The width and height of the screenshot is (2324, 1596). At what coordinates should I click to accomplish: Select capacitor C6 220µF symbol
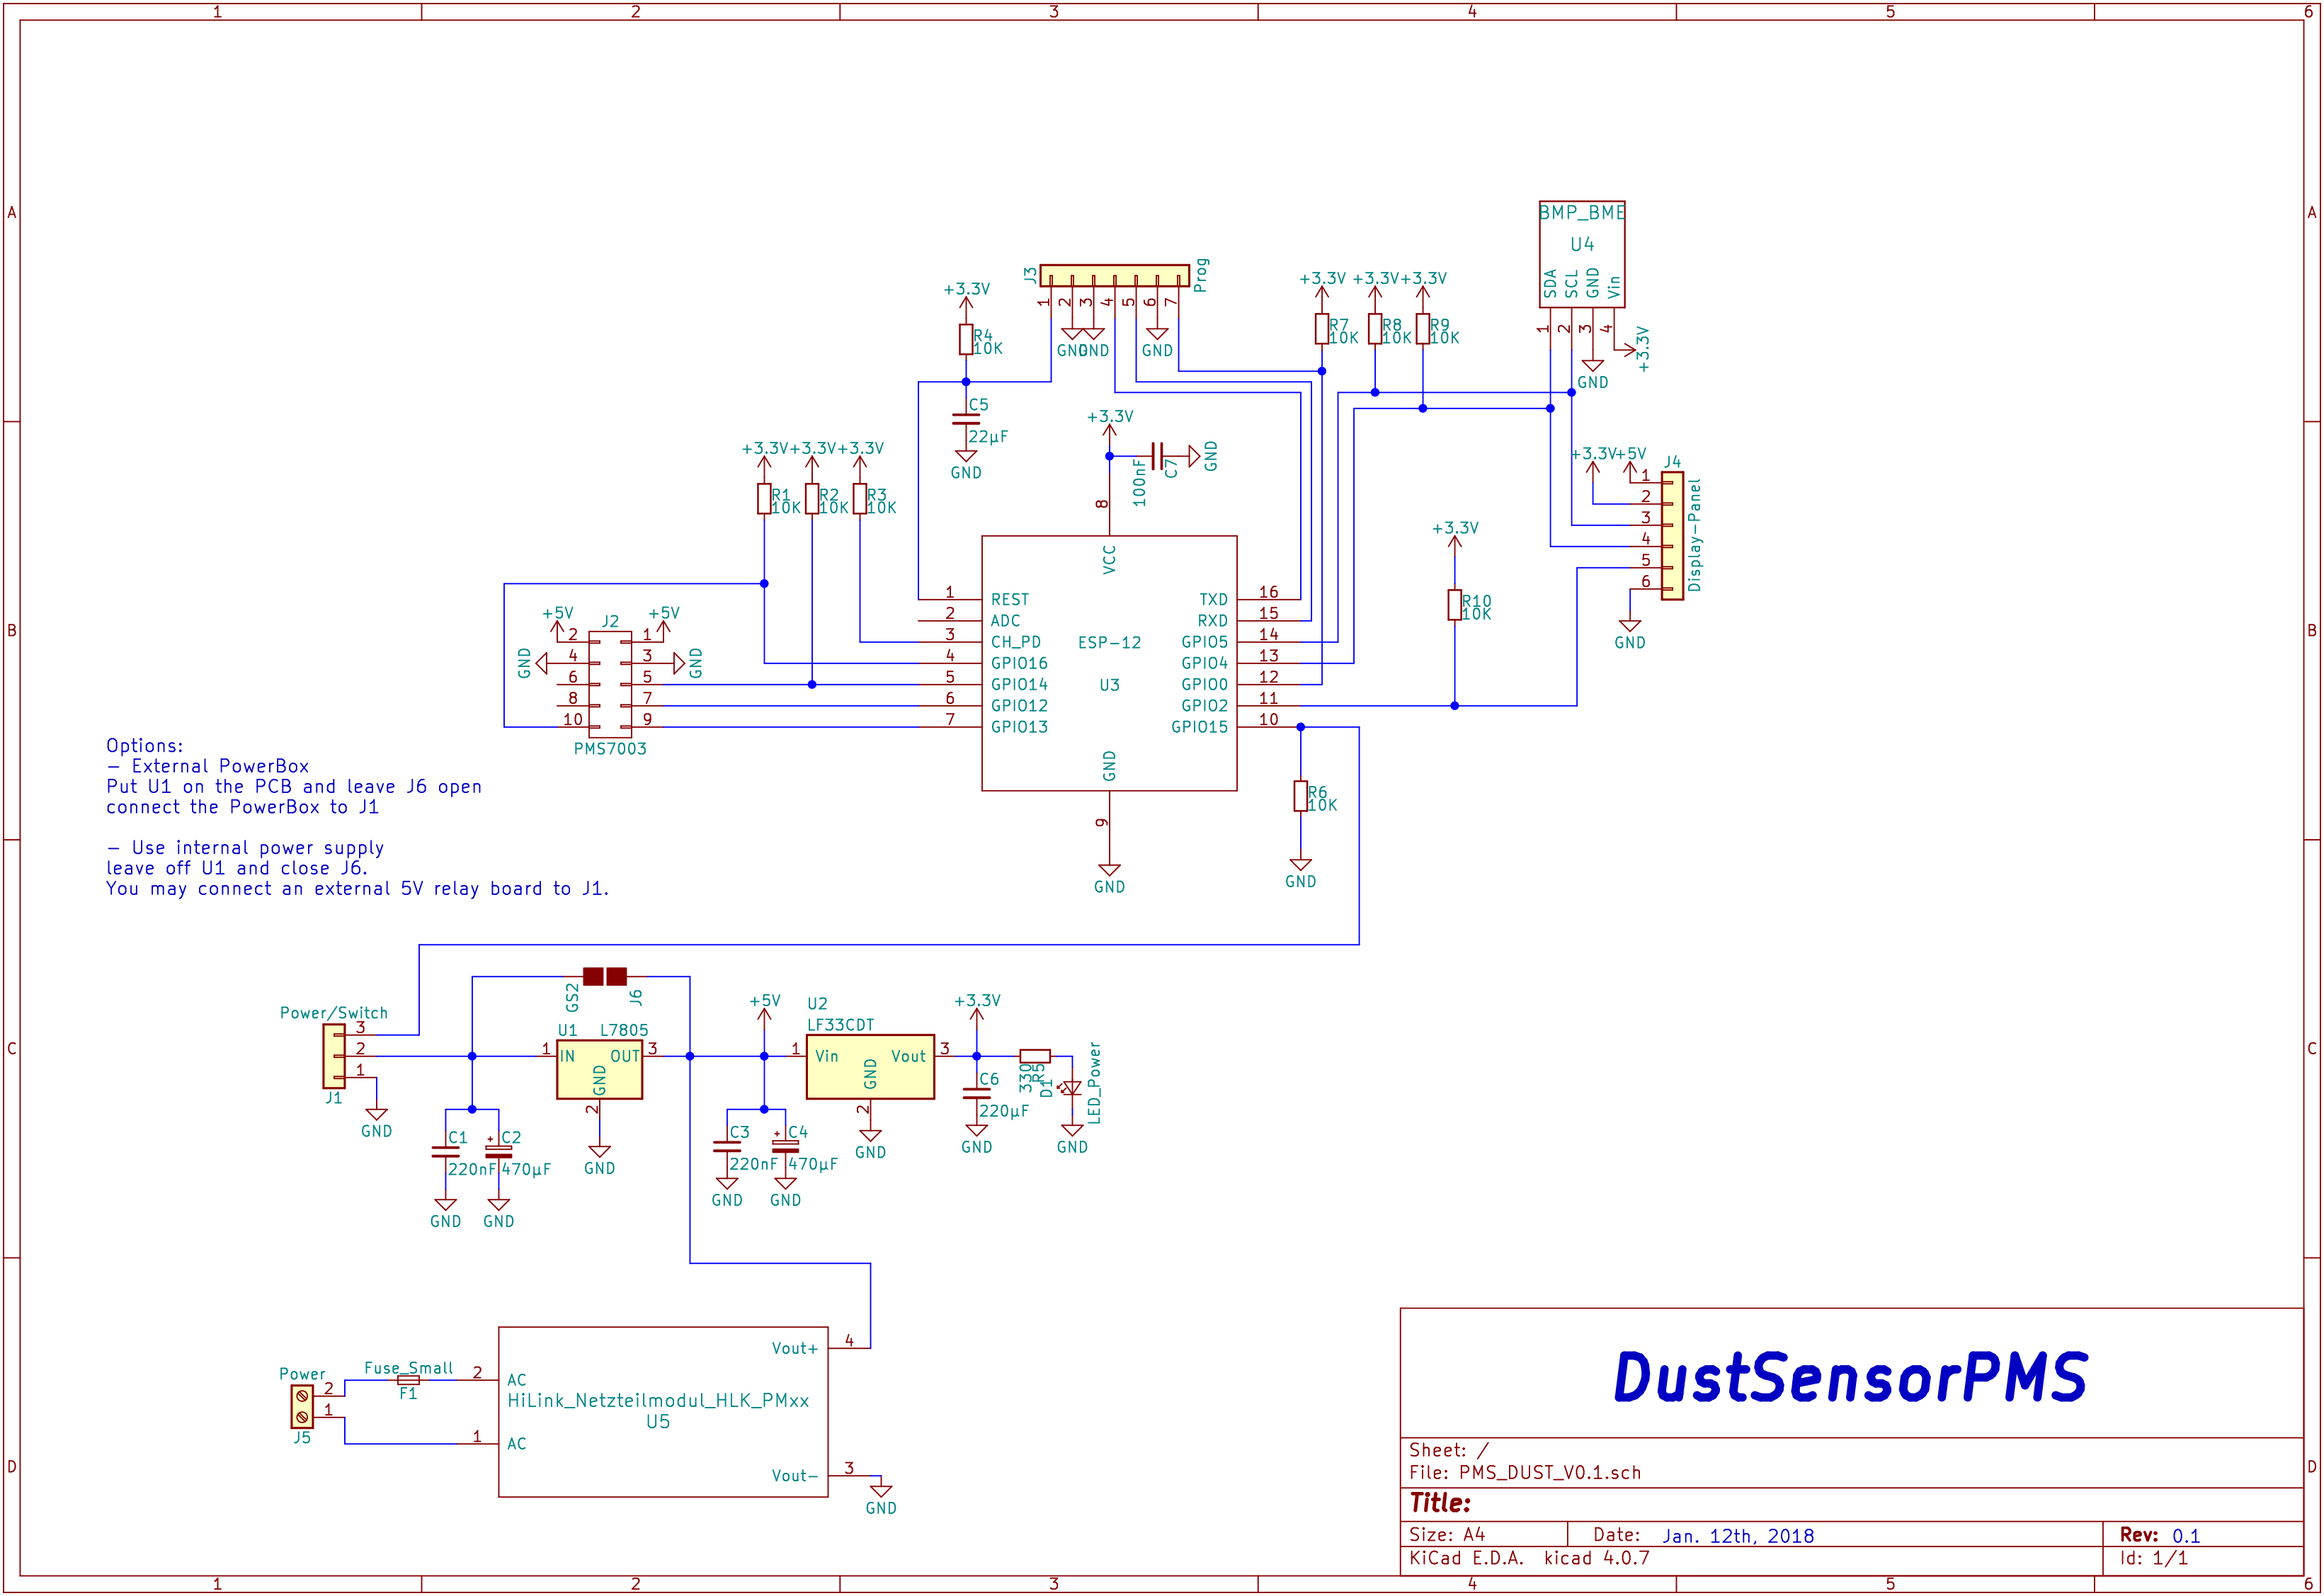pos(977,1093)
